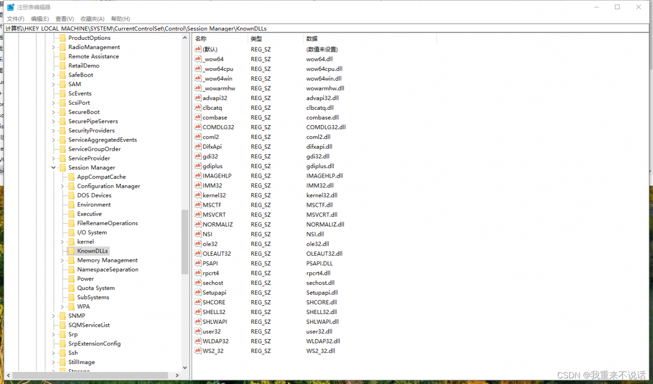Select the SubSystems key
This screenshot has height=384, width=653.
[x=93, y=297]
